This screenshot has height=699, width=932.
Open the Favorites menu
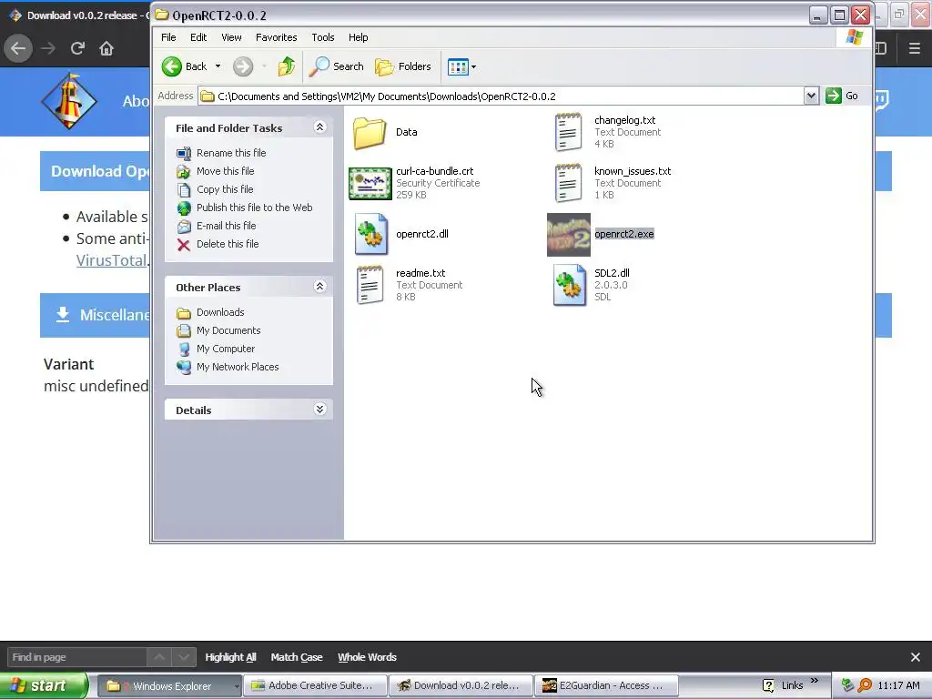coord(276,37)
